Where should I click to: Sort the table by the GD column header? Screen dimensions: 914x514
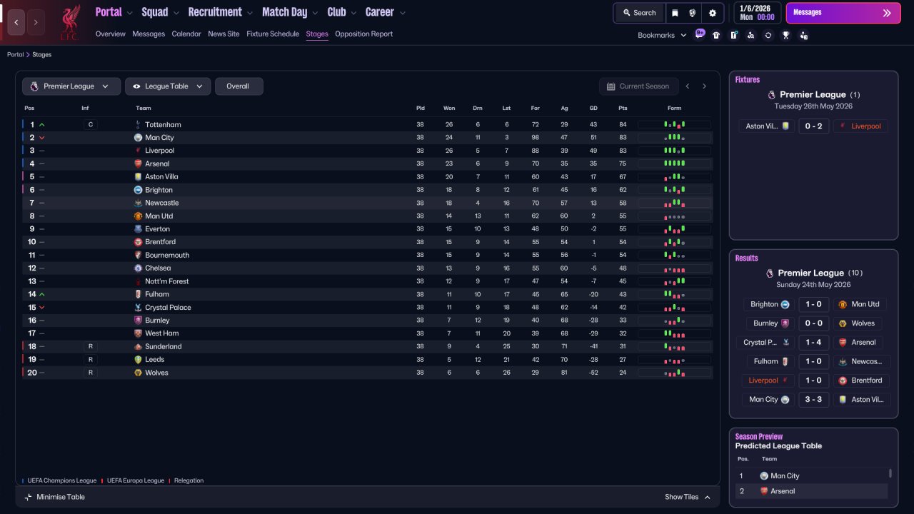click(x=593, y=108)
